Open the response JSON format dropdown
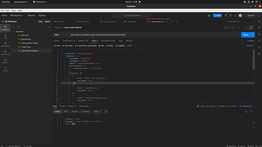The image size is (262, 147). point(98,112)
